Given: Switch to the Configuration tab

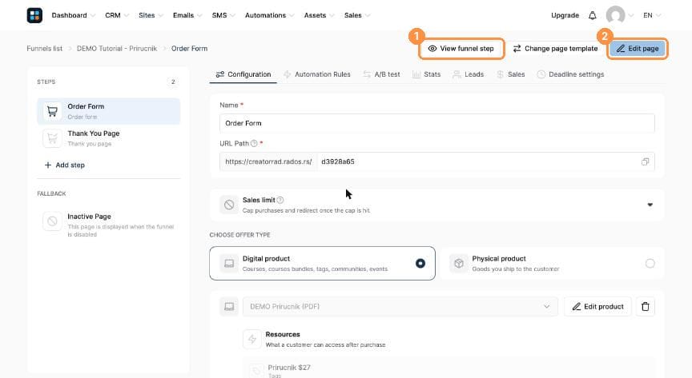Looking at the screenshot, I should coord(243,74).
